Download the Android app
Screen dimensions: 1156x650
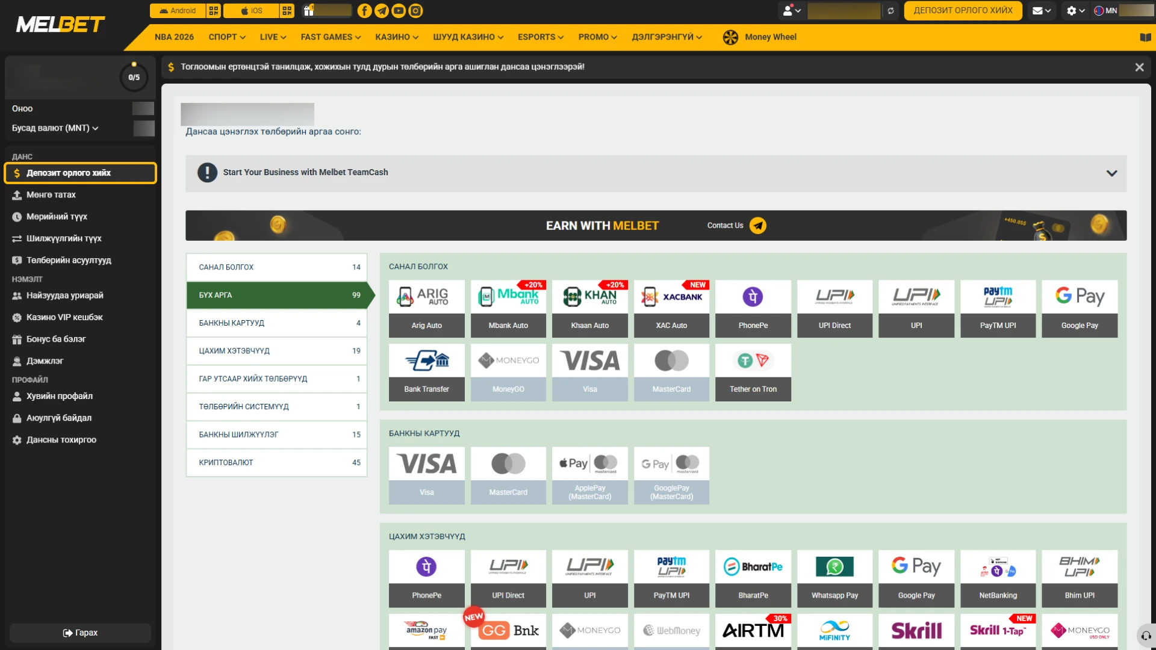[178, 11]
